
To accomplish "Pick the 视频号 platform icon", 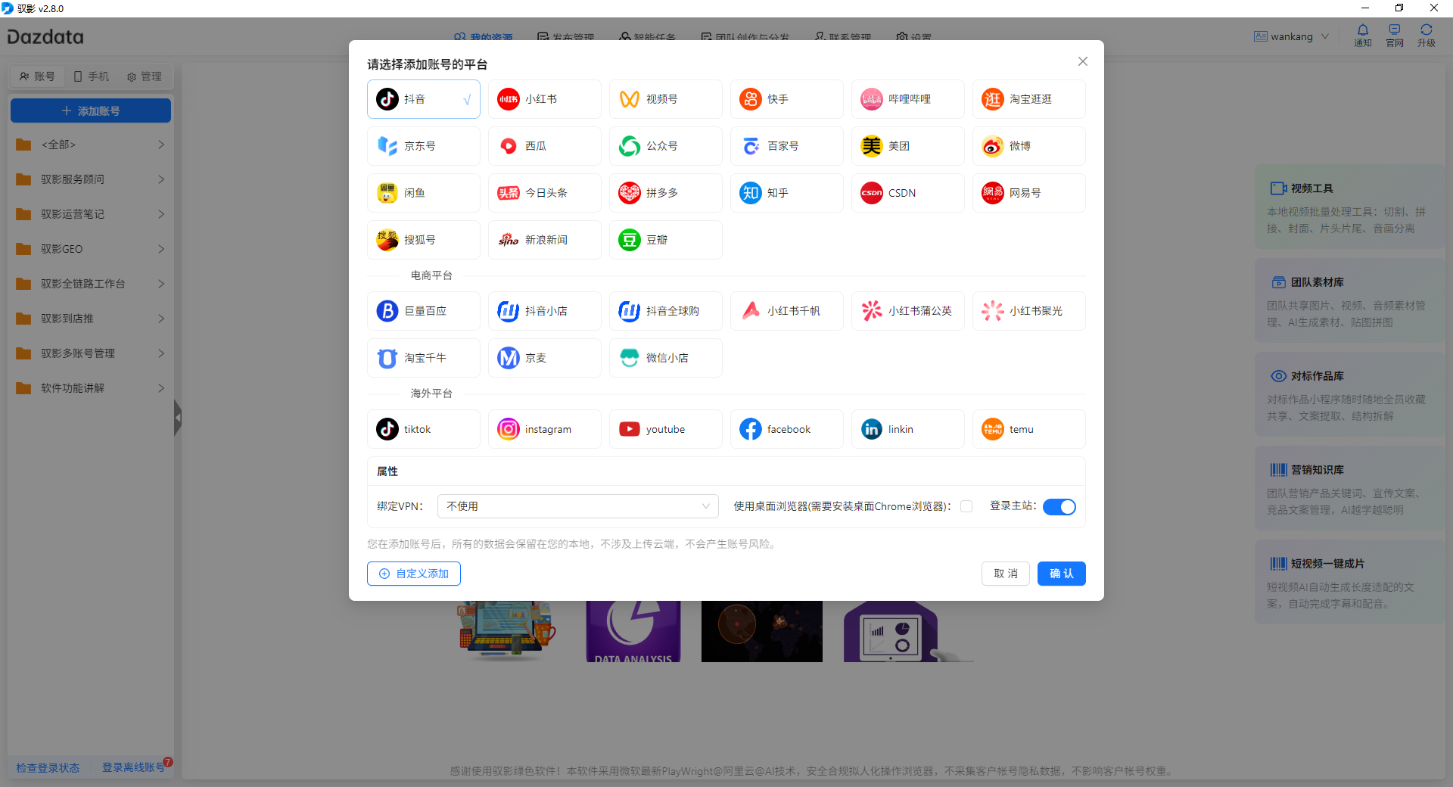I will tap(630, 99).
